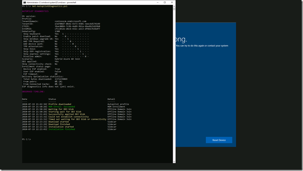Click the console scrollbar down arrow
303x171 pixels.
(x=174, y=161)
